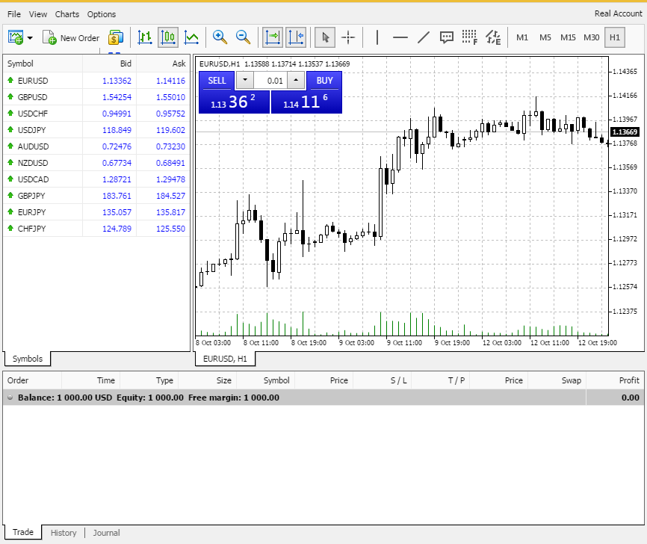
Task: Select the H1 timeframe
Action: 615,37
